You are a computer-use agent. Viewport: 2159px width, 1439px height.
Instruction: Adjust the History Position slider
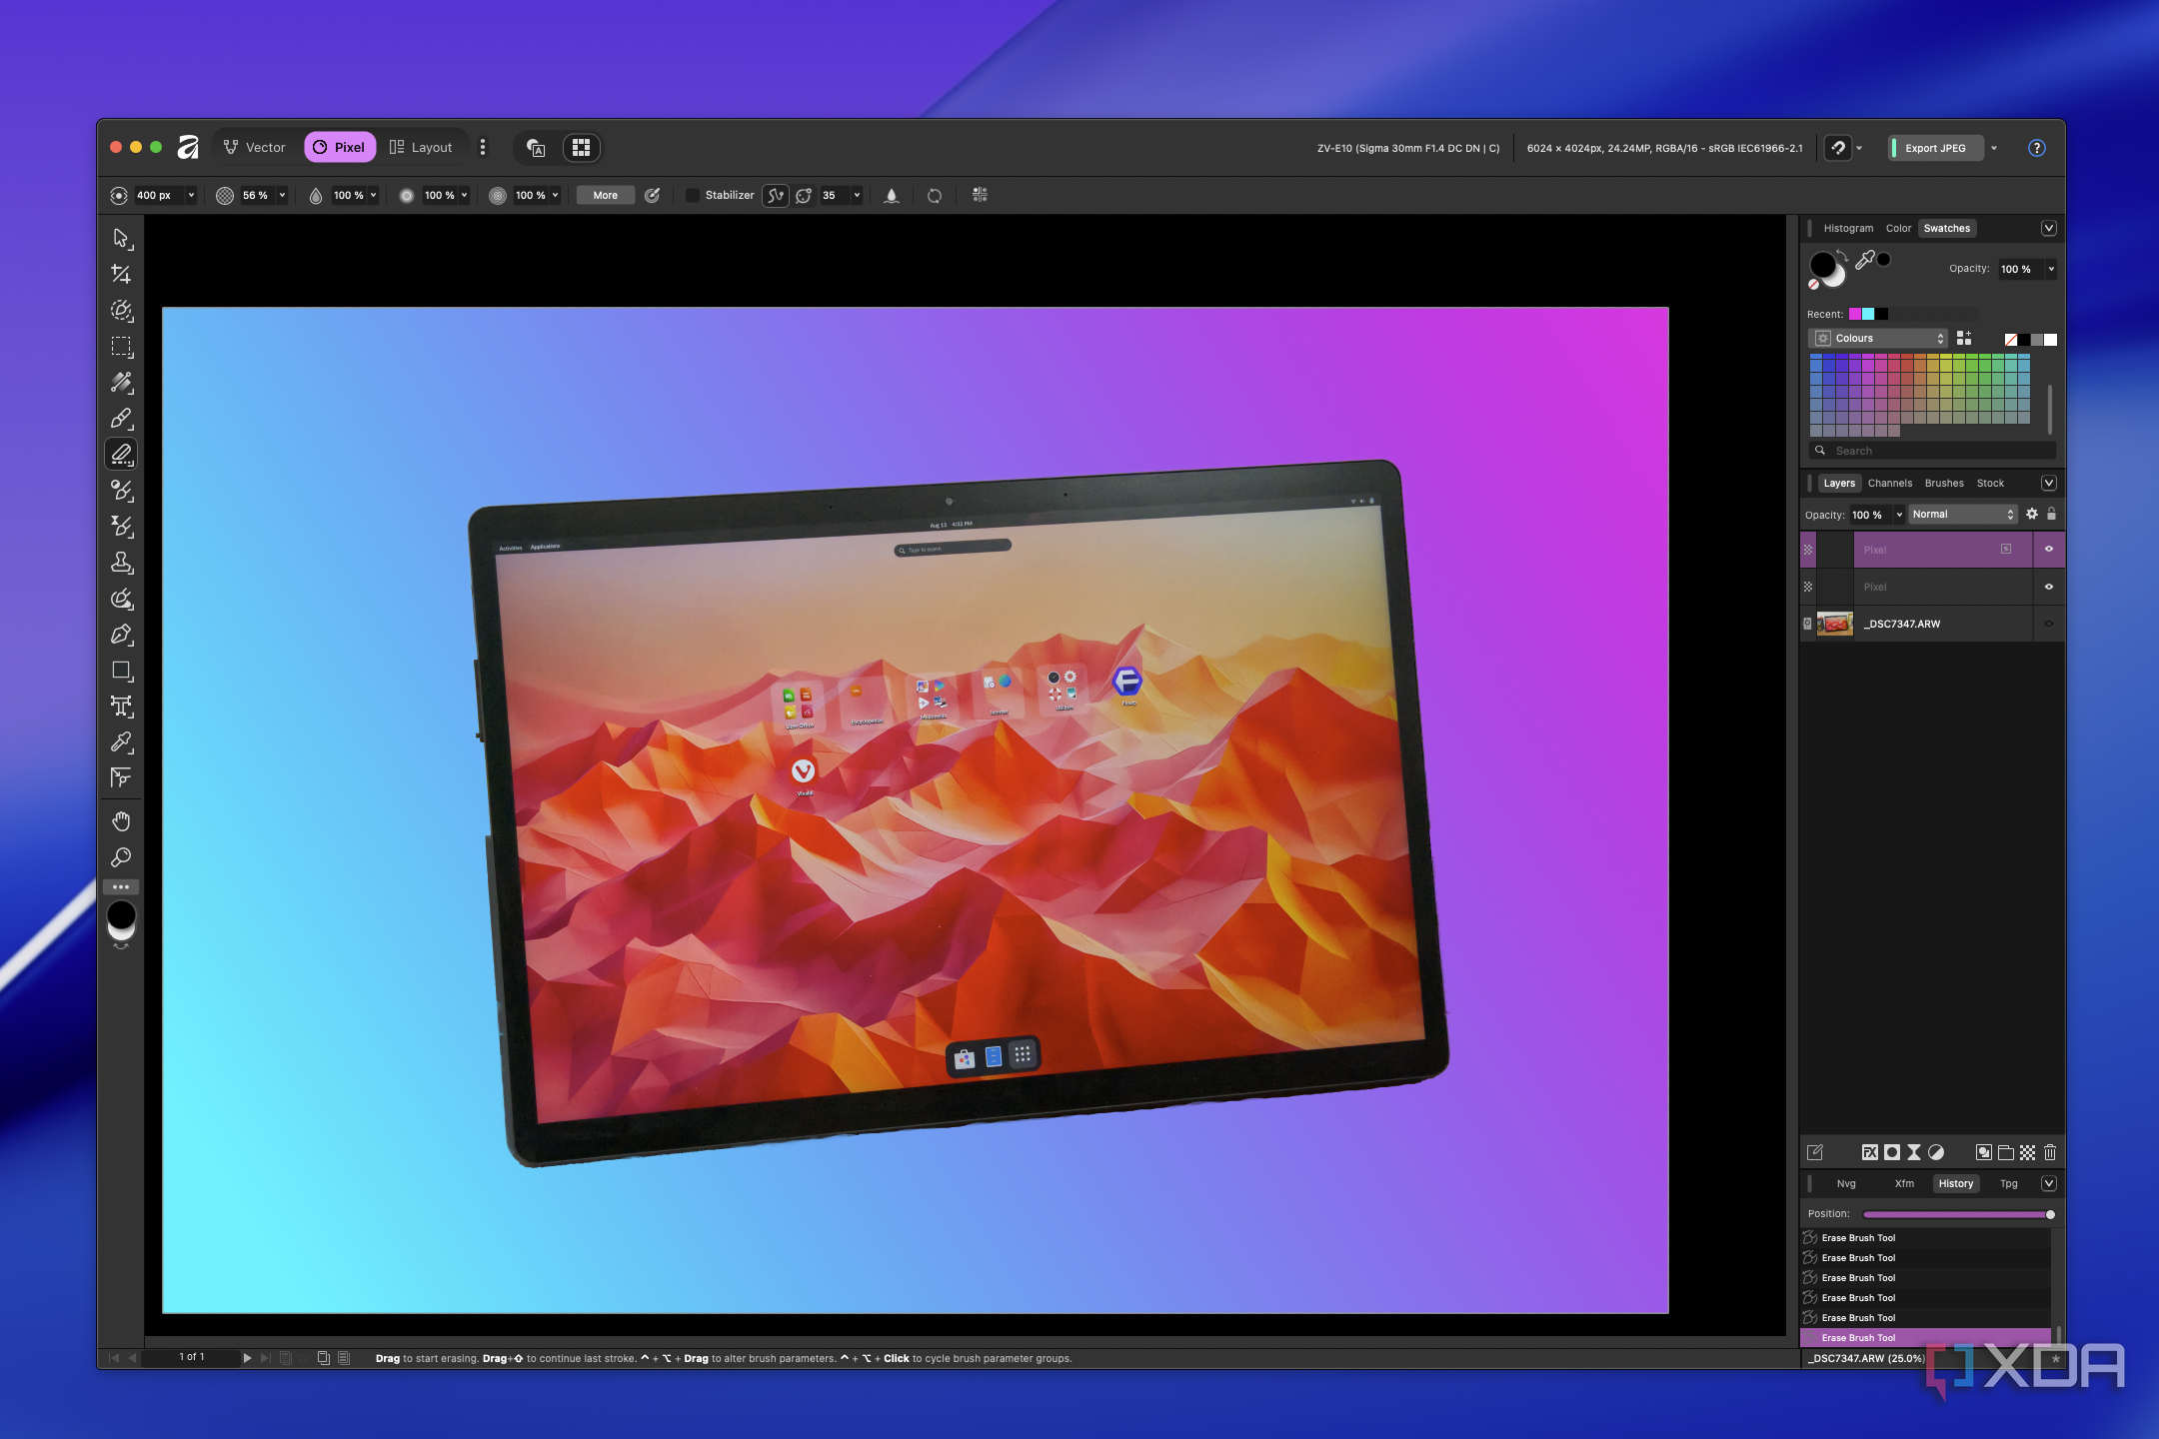coord(1957,1214)
